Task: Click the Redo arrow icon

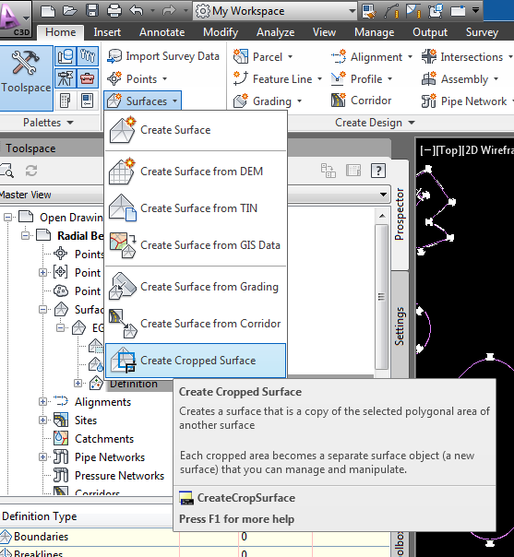Action: [169, 11]
